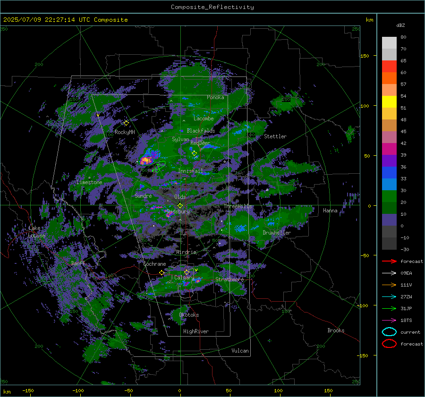Click the 09EA legend label

[x=406, y=273]
